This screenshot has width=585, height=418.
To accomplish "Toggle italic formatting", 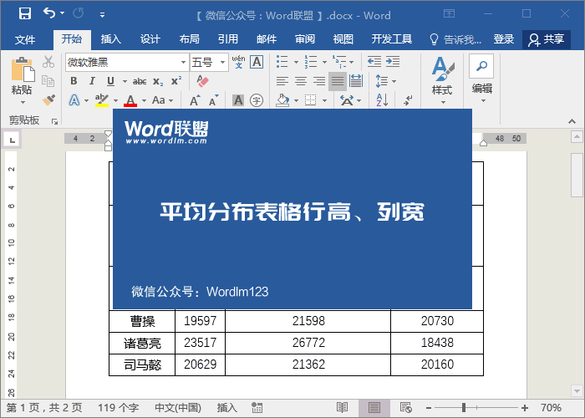I will tap(92, 81).
